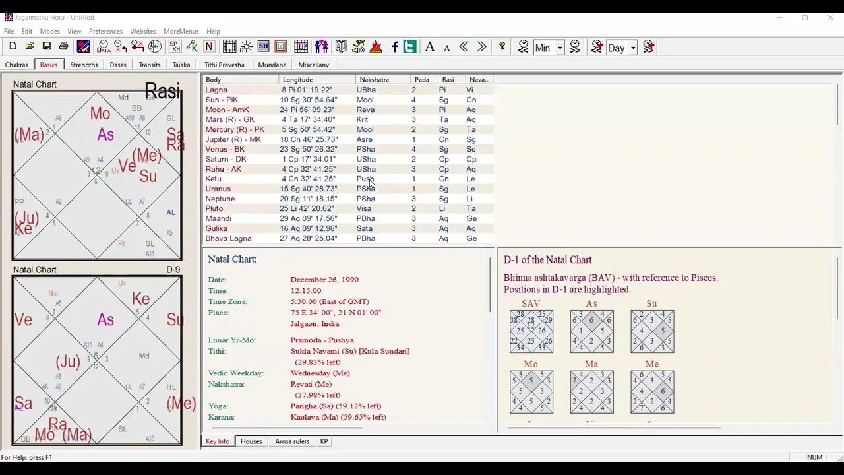
Task: Click clock back icon beside Min
Action: tap(524, 46)
